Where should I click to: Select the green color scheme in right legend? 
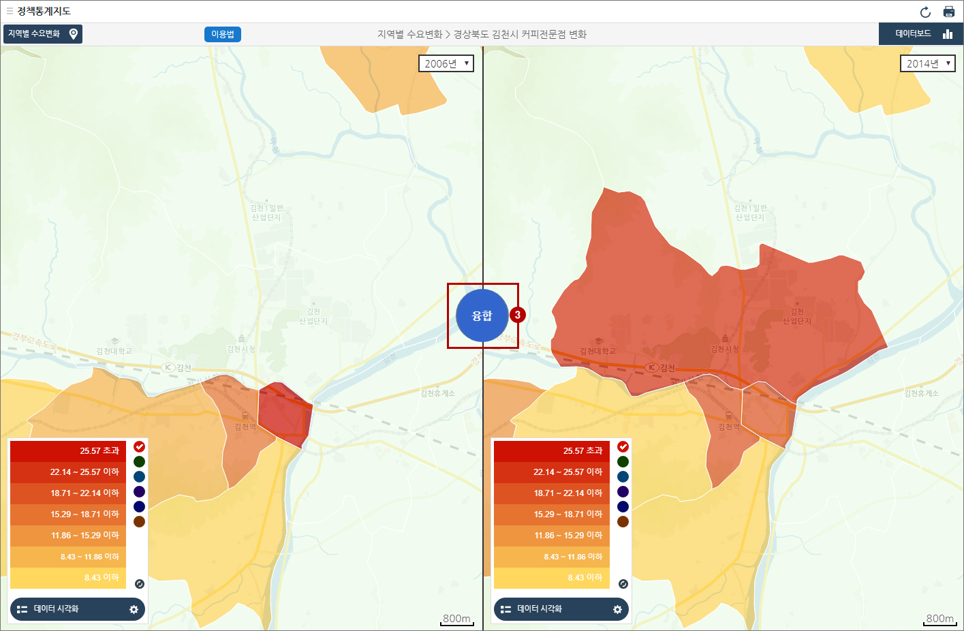(x=623, y=461)
